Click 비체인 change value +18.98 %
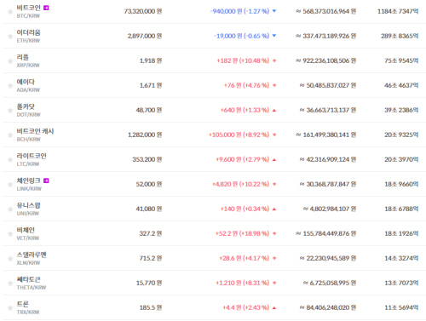This screenshot has height=321, width=426. click(x=254, y=233)
